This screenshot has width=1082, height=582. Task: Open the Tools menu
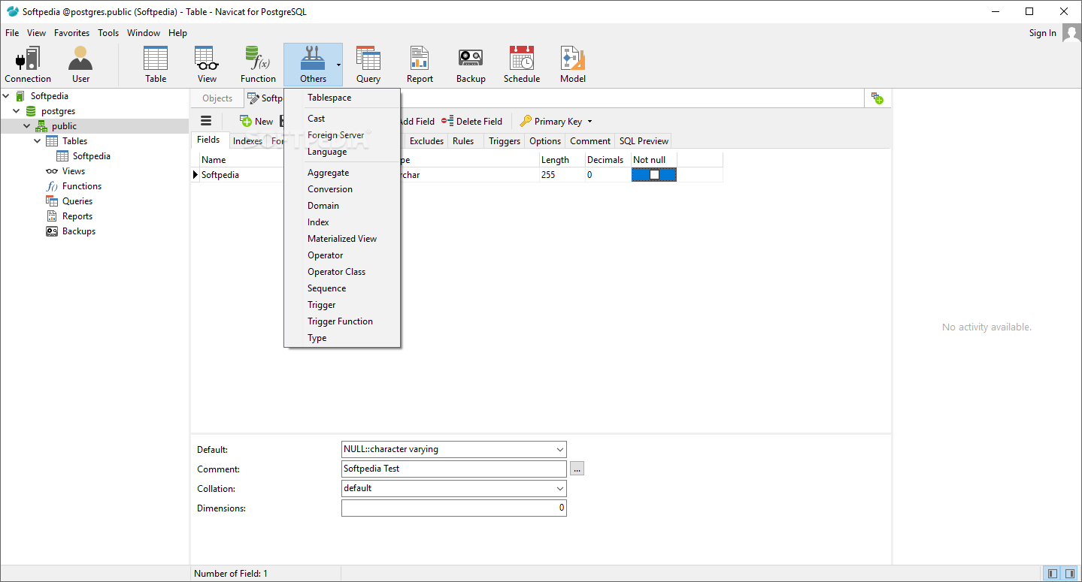pyautogui.click(x=108, y=33)
